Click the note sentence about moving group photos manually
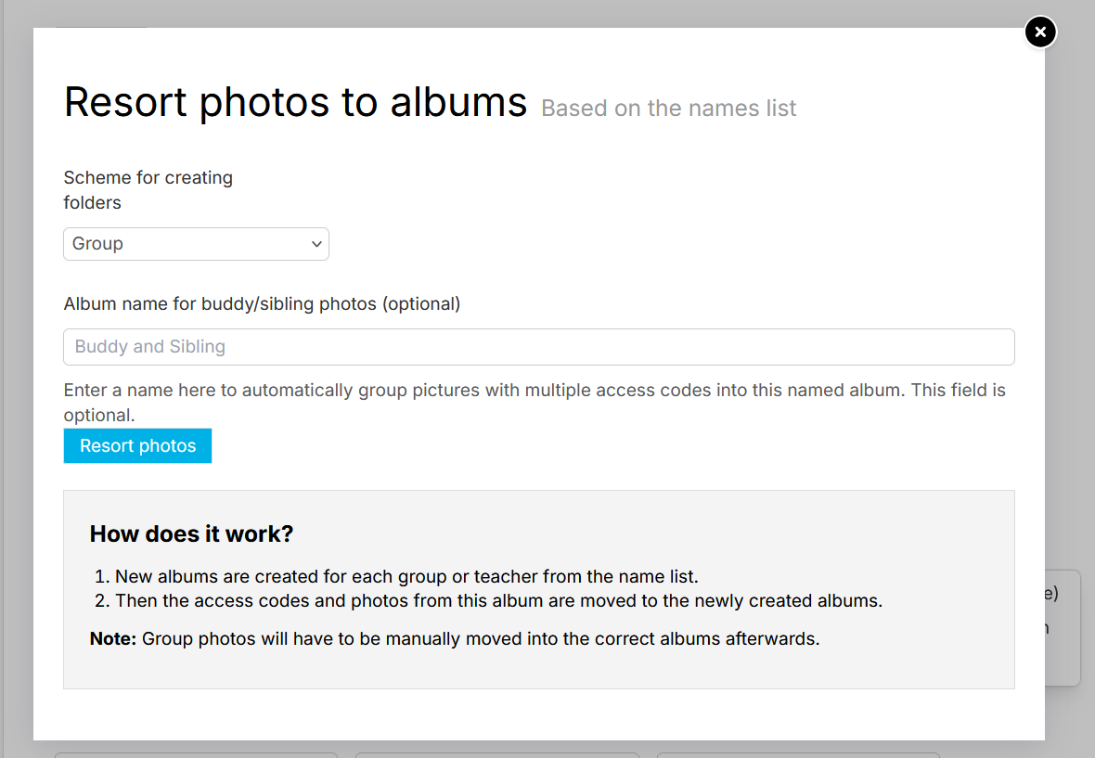1095x758 pixels. point(481,638)
